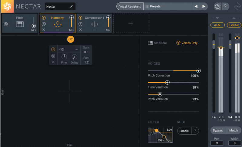Click the Bypass button
This screenshot has height=147, width=242.
[218, 130]
